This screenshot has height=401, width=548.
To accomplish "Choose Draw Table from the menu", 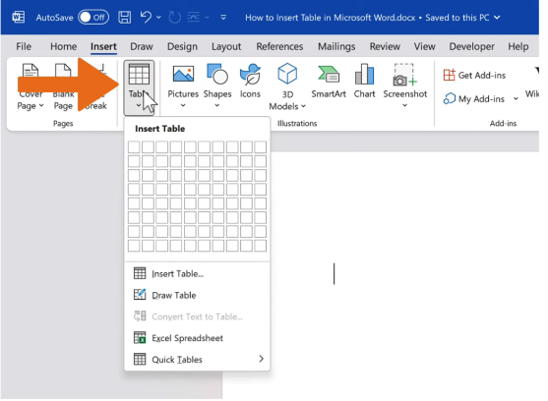I will pos(197,295).
